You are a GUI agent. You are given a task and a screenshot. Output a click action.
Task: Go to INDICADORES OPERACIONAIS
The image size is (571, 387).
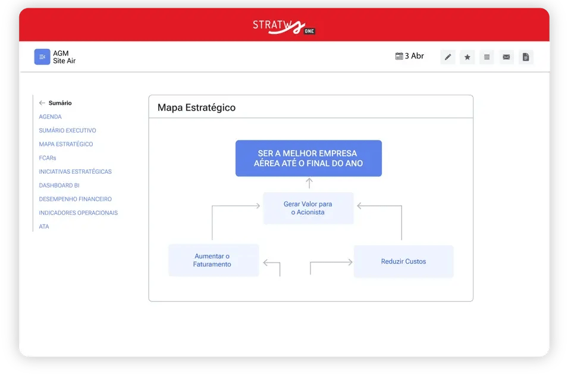click(x=79, y=213)
